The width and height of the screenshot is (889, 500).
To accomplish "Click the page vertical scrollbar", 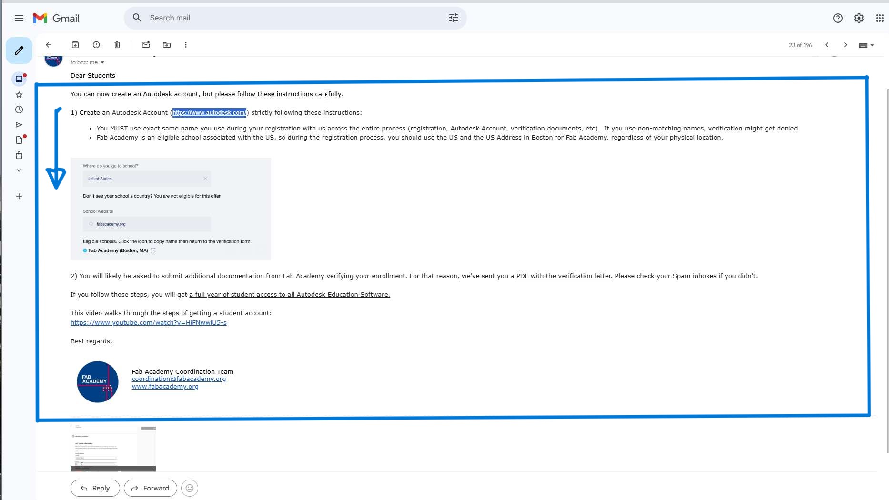I will point(887,270).
